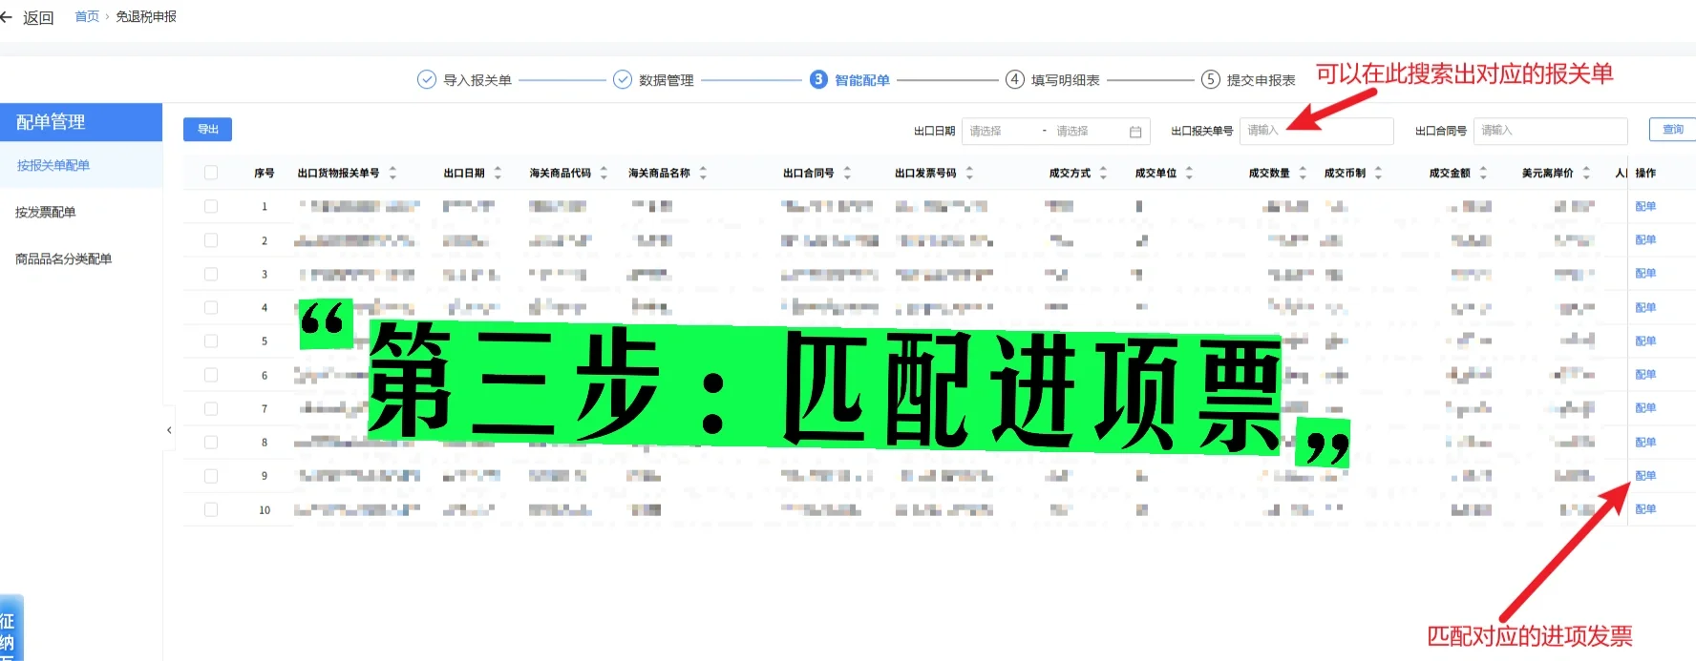The height and width of the screenshot is (661, 1696).
Task: Click 配单 link in row 3
Action: point(1645,273)
